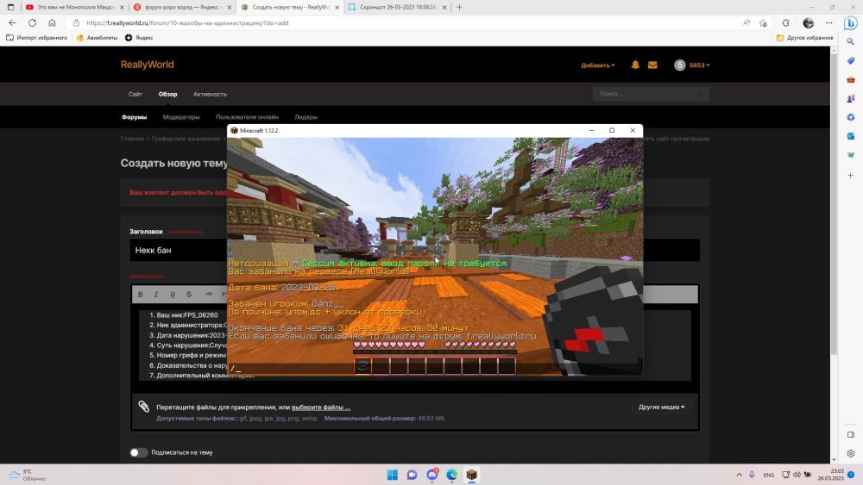Refresh the current page
Image resolution: width=863 pixels, height=485 pixels.
[x=33, y=23]
